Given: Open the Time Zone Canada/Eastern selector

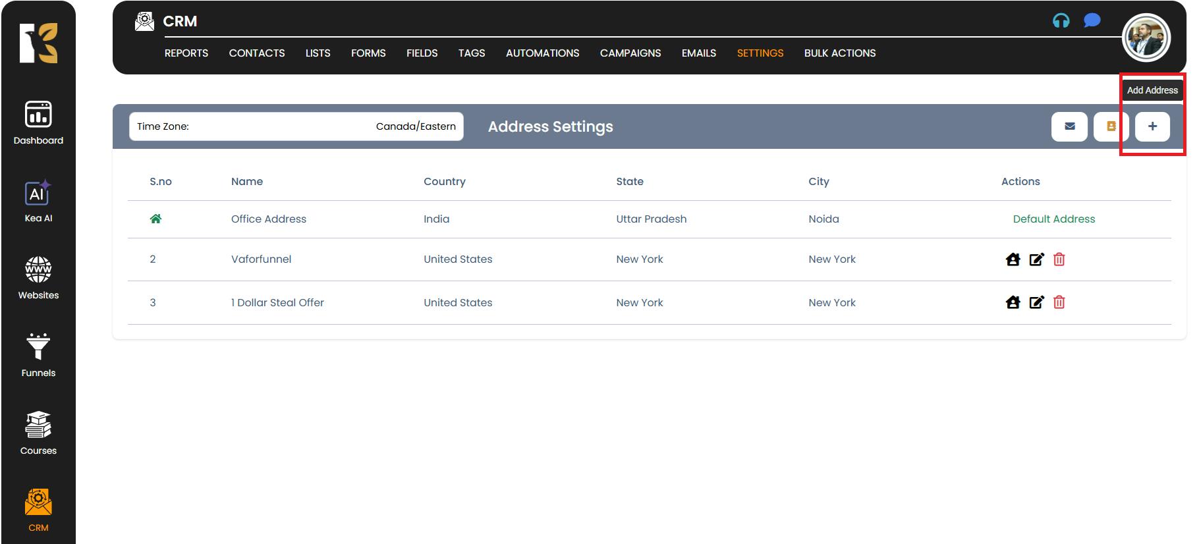Looking at the screenshot, I should click(296, 126).
